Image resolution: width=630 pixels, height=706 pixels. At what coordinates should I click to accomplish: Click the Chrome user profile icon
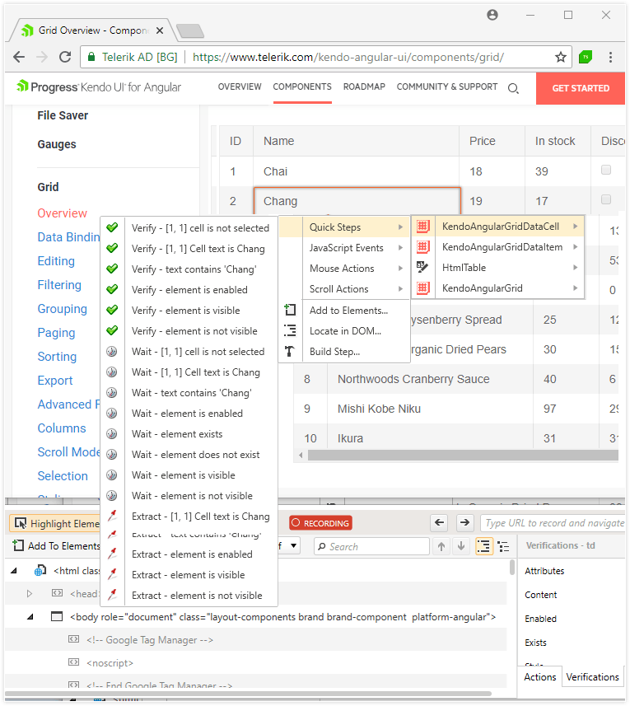(x=492, y=15)
